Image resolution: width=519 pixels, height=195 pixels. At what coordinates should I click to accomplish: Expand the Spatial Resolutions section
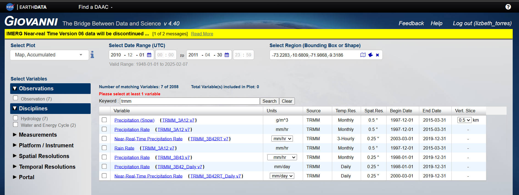41,156
